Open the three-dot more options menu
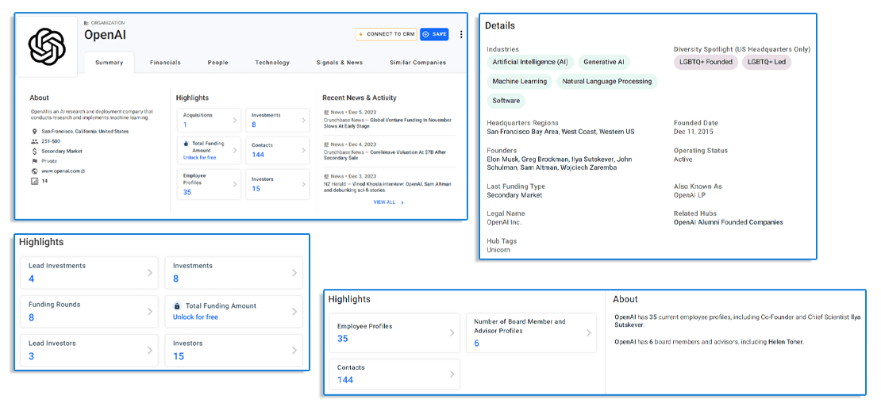Viewport: 881px width, 411px height. click(461, 34)
